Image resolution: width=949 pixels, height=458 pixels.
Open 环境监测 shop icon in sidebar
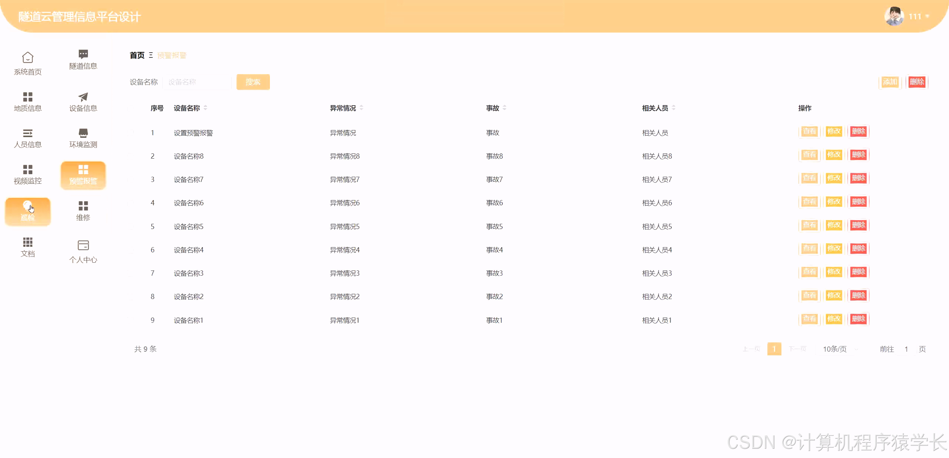pos(83,133)
